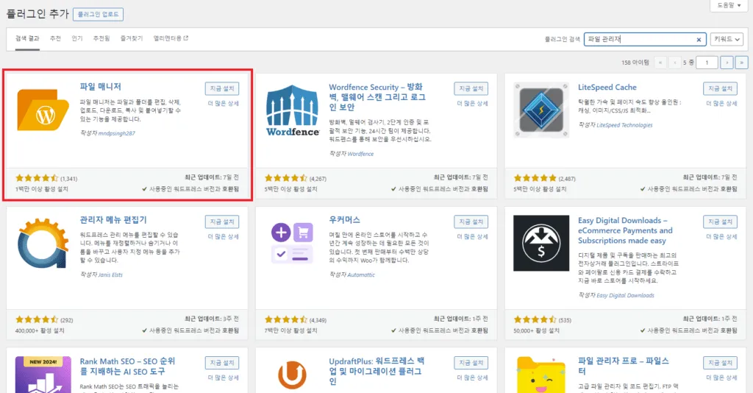Viewport: 753px width, 393px height.
Task: Click the Rank Math SEO plugin icon
Action: (43, 374)
